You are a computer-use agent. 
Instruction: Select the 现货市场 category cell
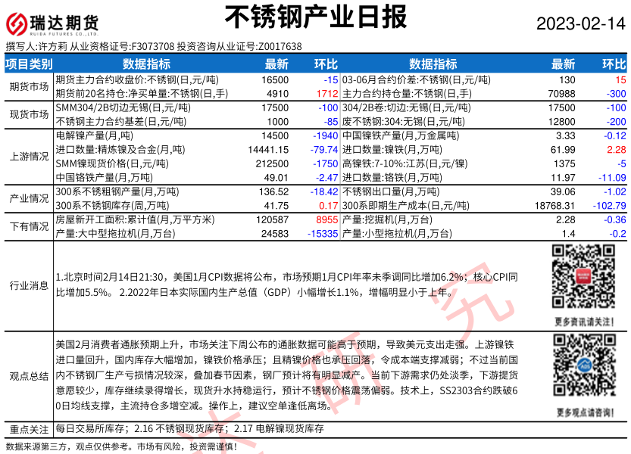pyautogui.click(x=29, y=114)
